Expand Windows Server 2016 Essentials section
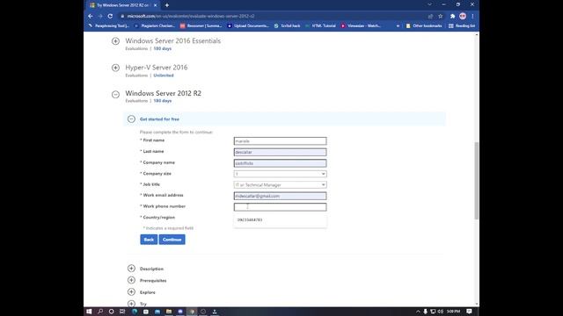Screen dimensions: 563x316 pos(115,41)
